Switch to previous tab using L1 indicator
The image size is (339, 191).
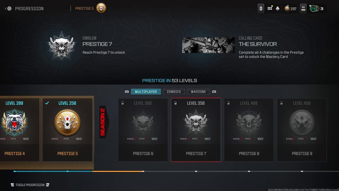[x=127, y=92]
